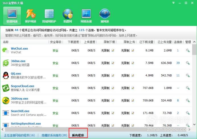Click the horizontal scrollbar left arrow

coord(2,129)
